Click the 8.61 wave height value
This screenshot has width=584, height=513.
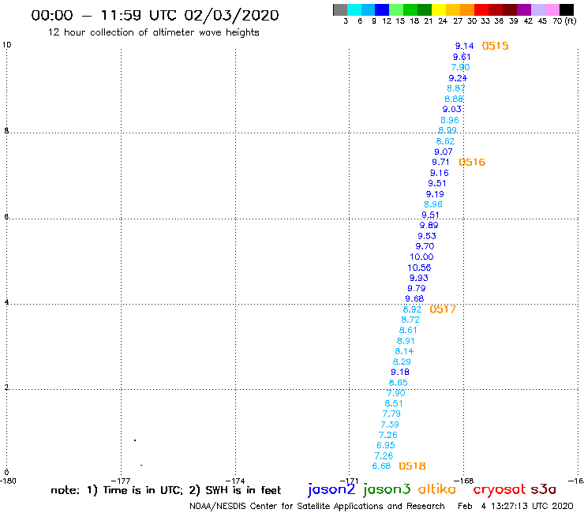point(408,331)
